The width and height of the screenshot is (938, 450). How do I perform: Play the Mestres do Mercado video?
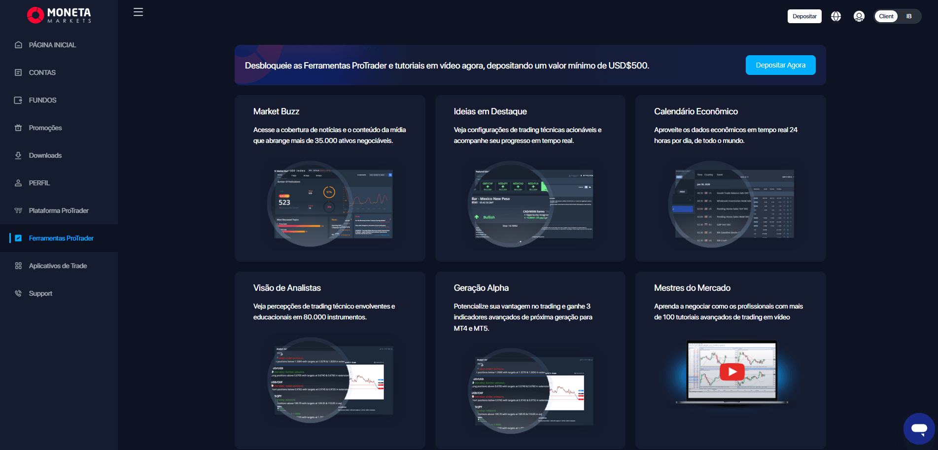click(732, 372)
